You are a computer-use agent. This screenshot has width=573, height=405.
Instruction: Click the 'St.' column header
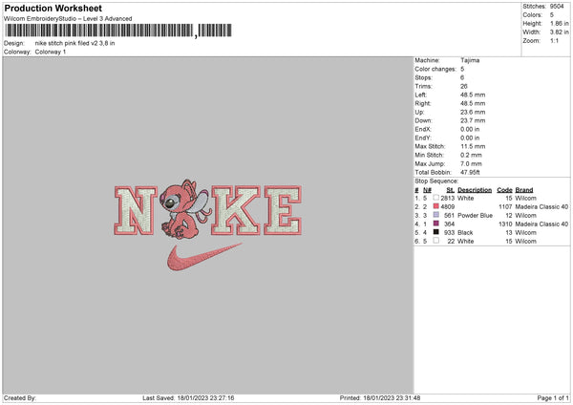pos(450,190)
